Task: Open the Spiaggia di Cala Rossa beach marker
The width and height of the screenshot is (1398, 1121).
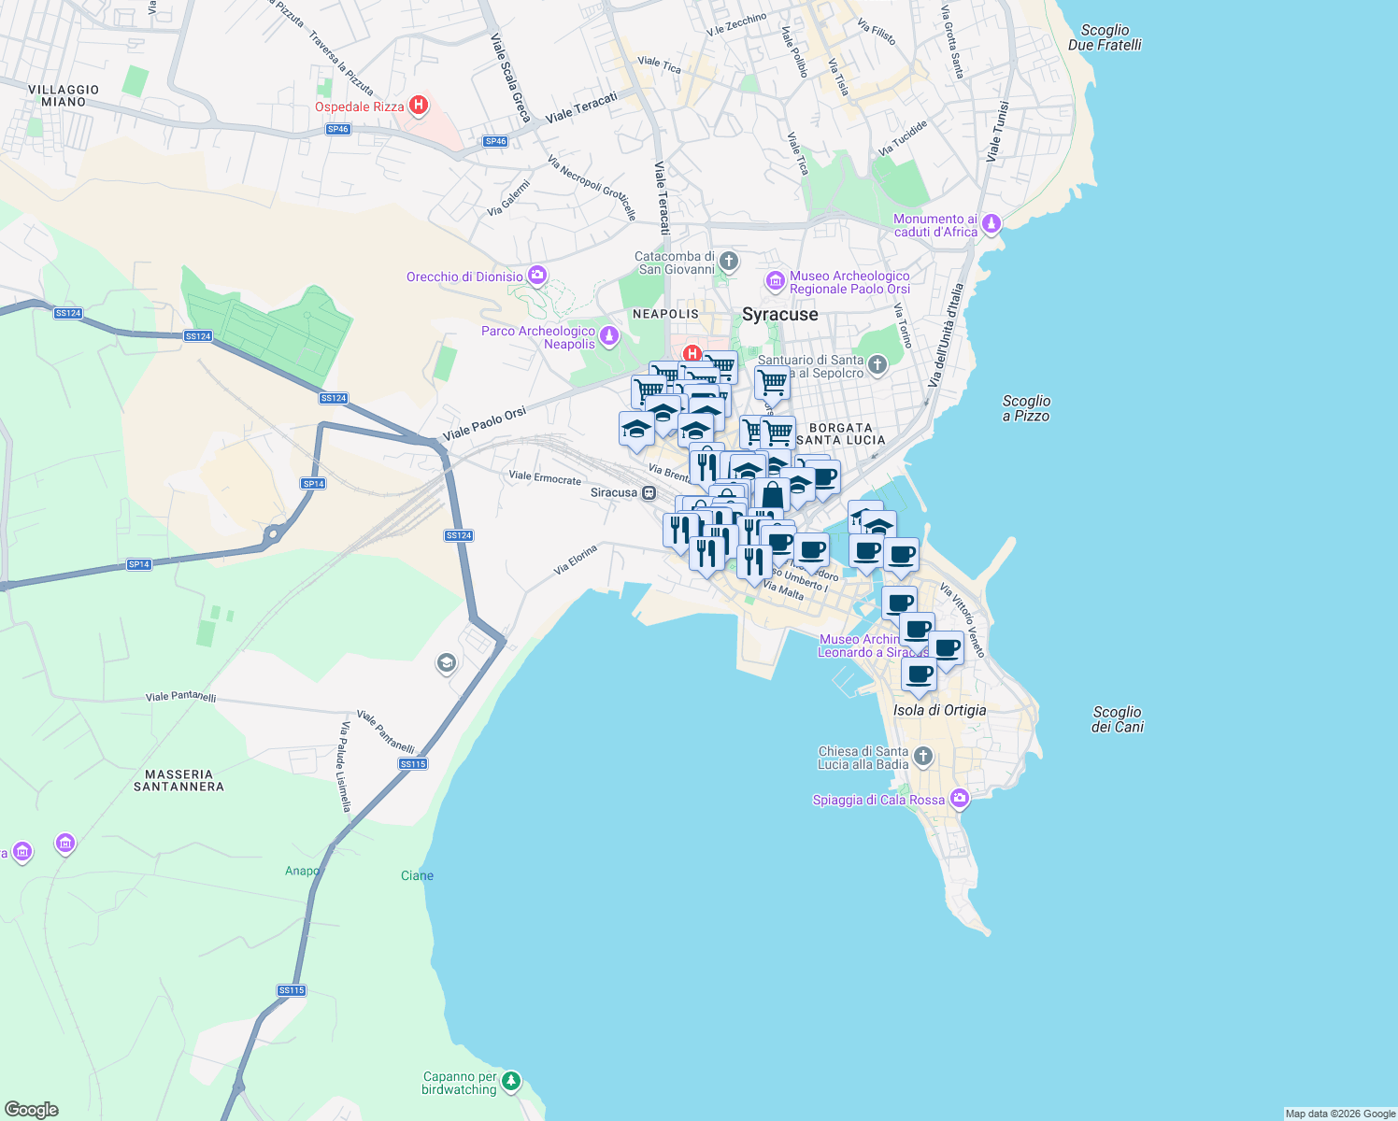Action: click(x=958, y=799)
